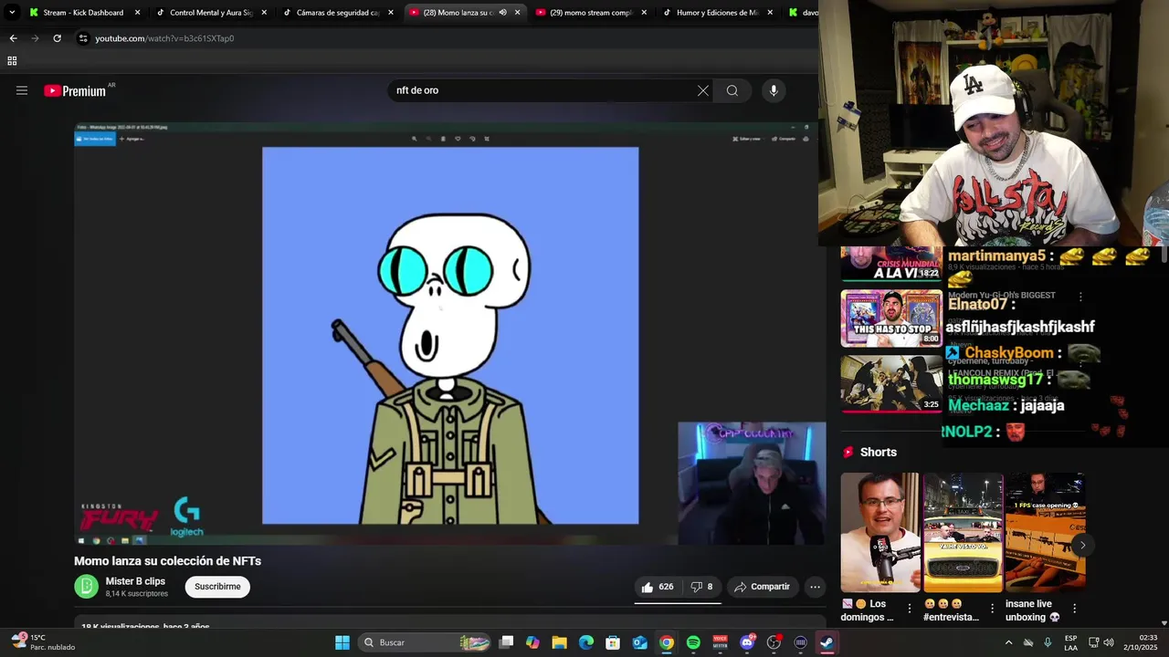
Task: Dislike the video with thumbs down
Action: 701,587
